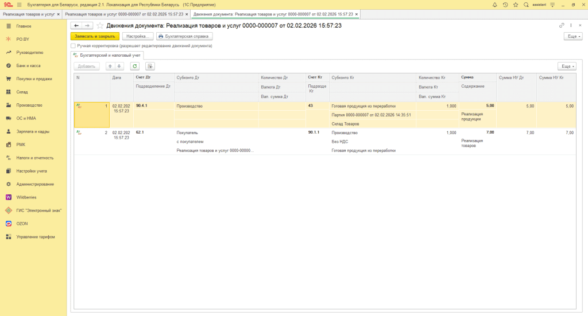Expand the upper Еще dropdown

click(573, 36)
